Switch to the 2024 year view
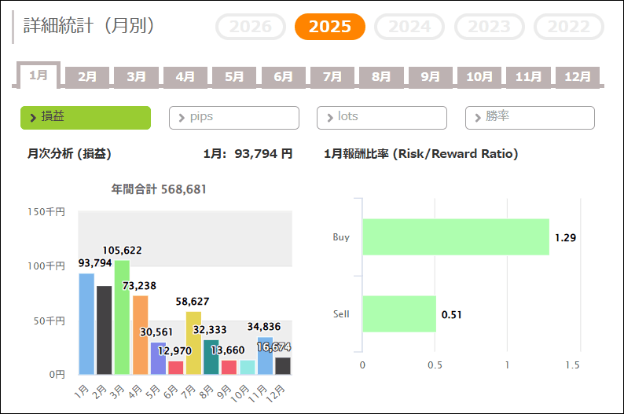This screenshot has width=624, height=414. tap(409, 27)
